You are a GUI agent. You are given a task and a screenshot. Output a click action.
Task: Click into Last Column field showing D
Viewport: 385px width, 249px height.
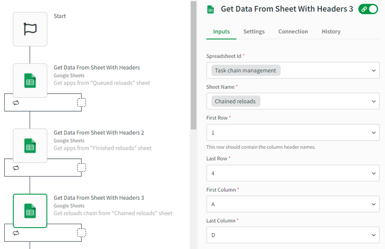293,235
